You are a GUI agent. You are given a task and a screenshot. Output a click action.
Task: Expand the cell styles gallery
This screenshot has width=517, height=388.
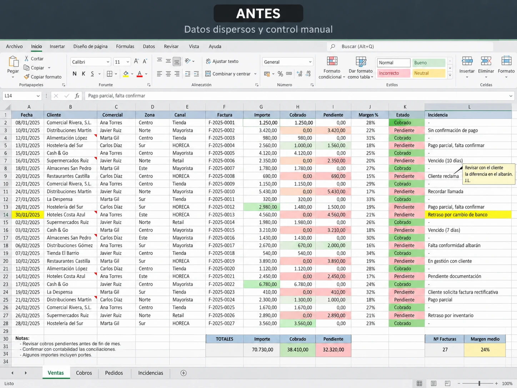[x=450, y=75]
